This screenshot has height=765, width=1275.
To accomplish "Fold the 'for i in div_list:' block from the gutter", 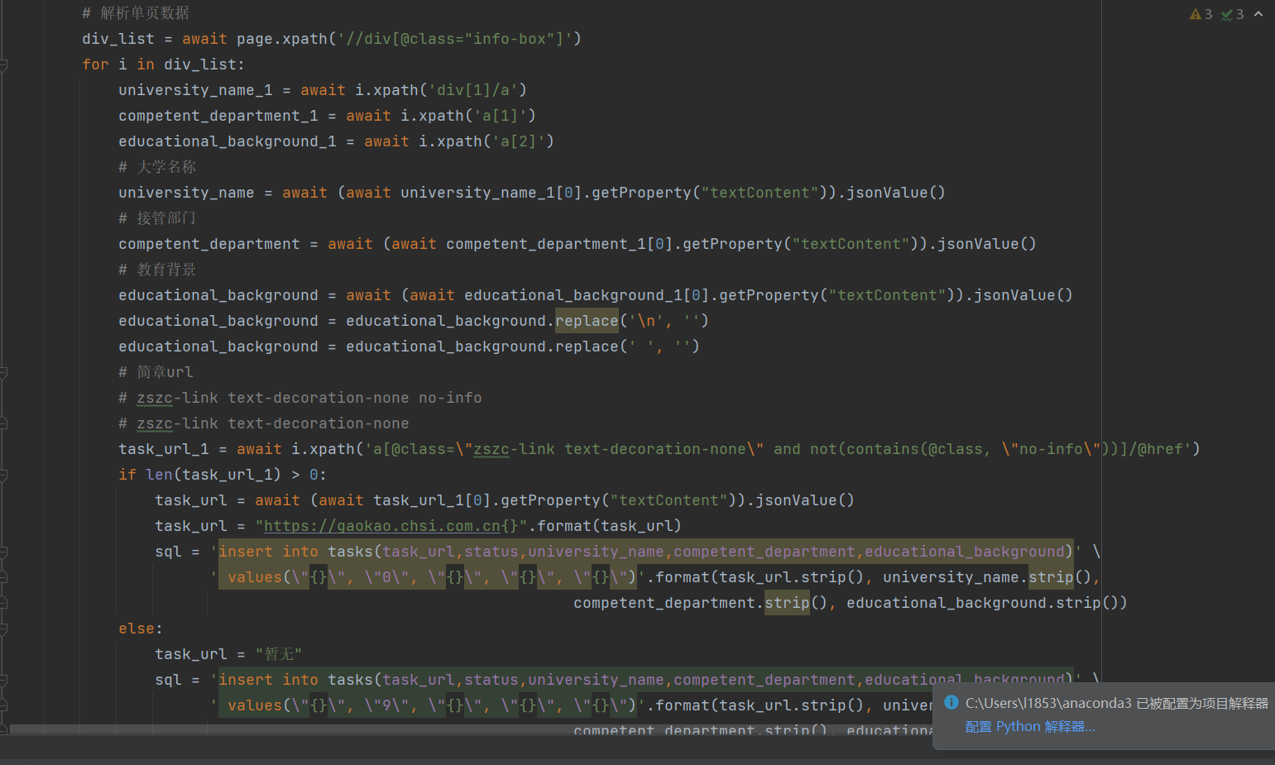I will (x=3, y=65).
